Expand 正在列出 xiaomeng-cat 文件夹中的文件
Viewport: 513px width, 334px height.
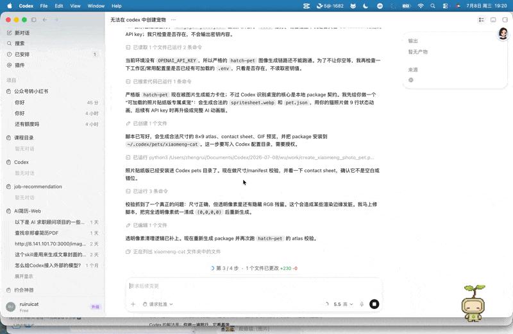[173, 252]
